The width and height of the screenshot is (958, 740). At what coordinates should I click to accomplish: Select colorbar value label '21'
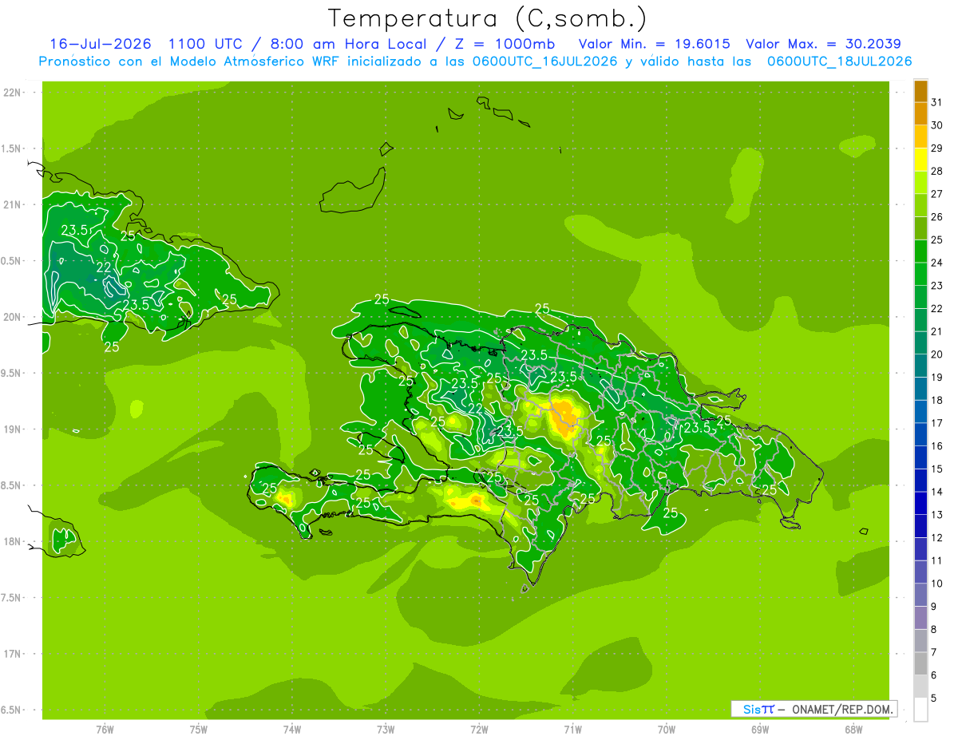point(937,331)
